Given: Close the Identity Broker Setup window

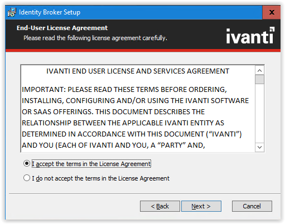Looking at the screenshot, I should (x=272, y=12).
